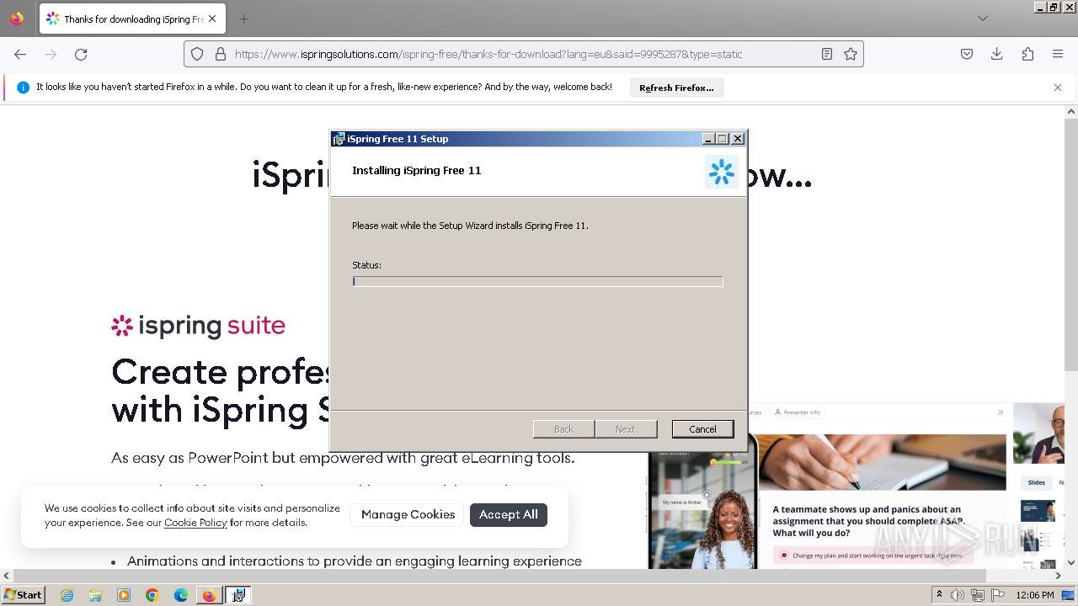This screenshot has height=606, width=1078.
Task: Click the installer status progress bar
Action: (537, 281)
